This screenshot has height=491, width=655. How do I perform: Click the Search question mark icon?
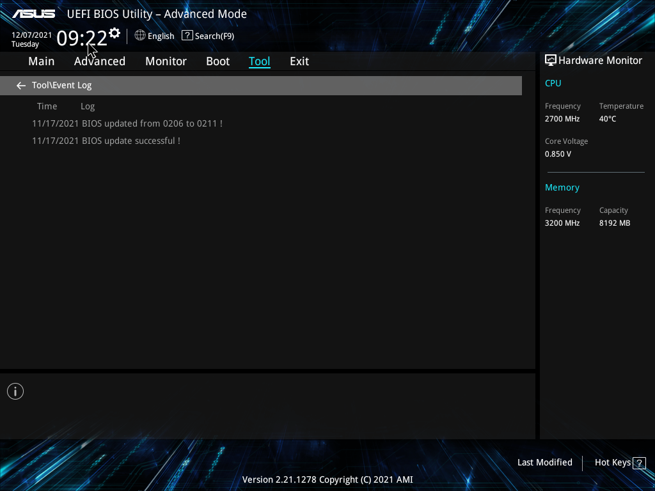[x=187, y=36]
